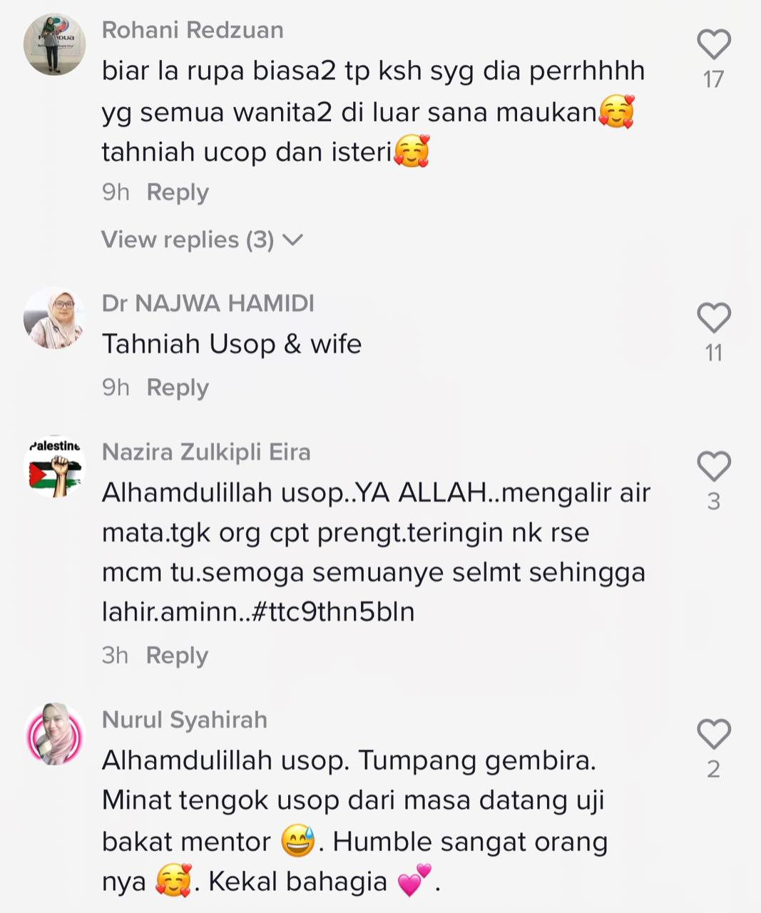The height and width of the screenshot is (913, 761).
Task: Heart Nurul Syahirah's comment
Action: (714, 734)
